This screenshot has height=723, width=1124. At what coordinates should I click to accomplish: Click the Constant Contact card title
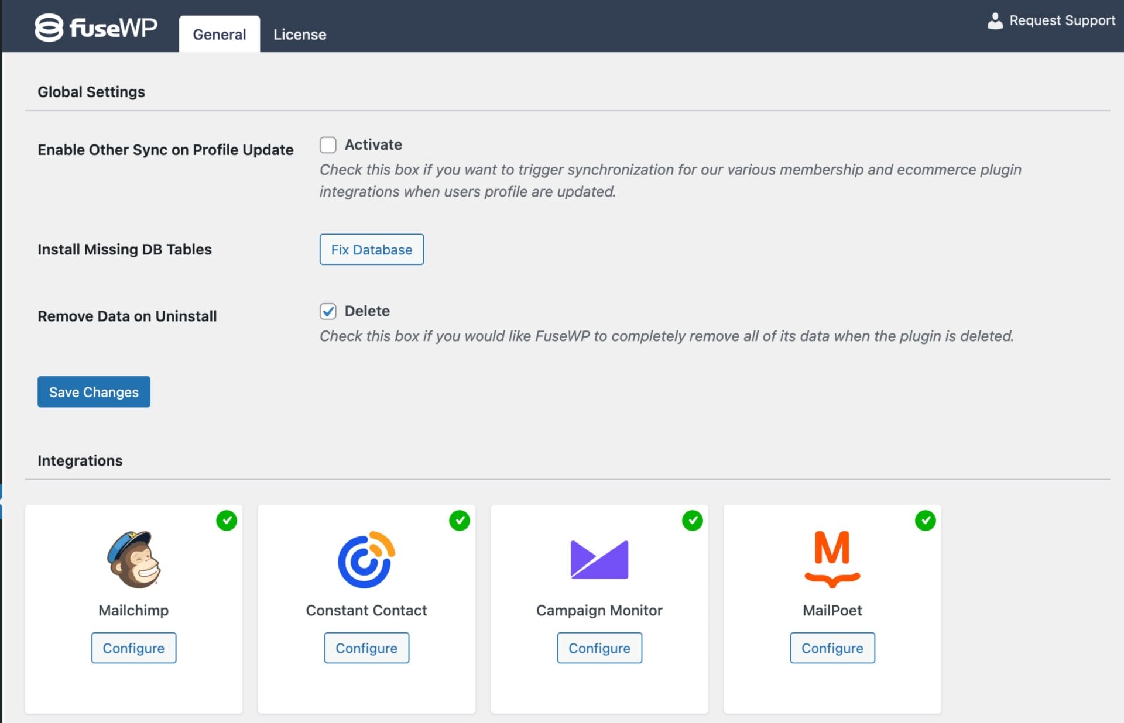[x=366, y=610]
